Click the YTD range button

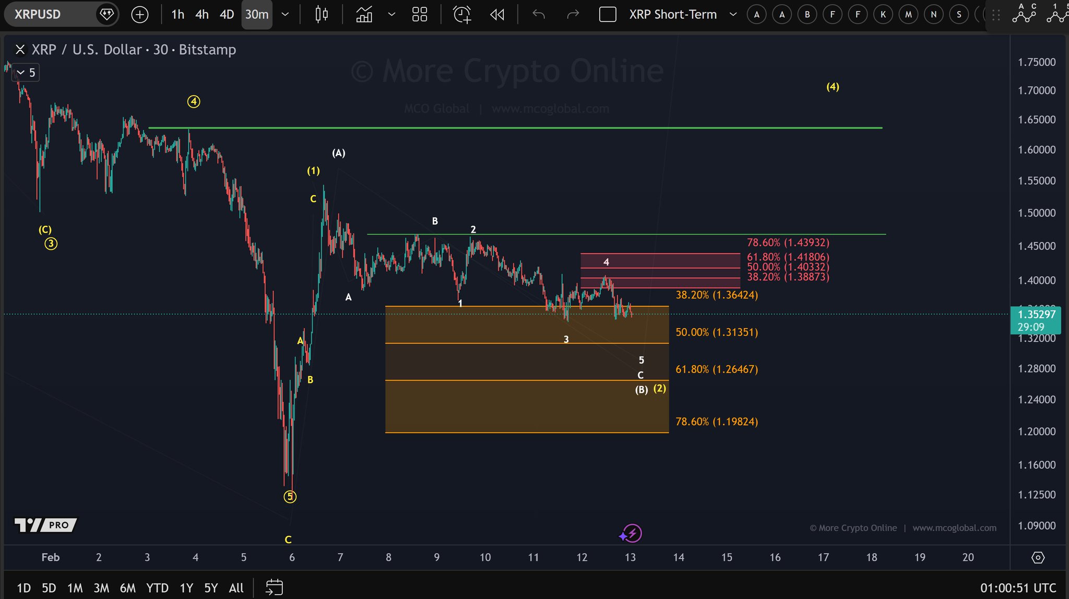click(x=157, y=588)
